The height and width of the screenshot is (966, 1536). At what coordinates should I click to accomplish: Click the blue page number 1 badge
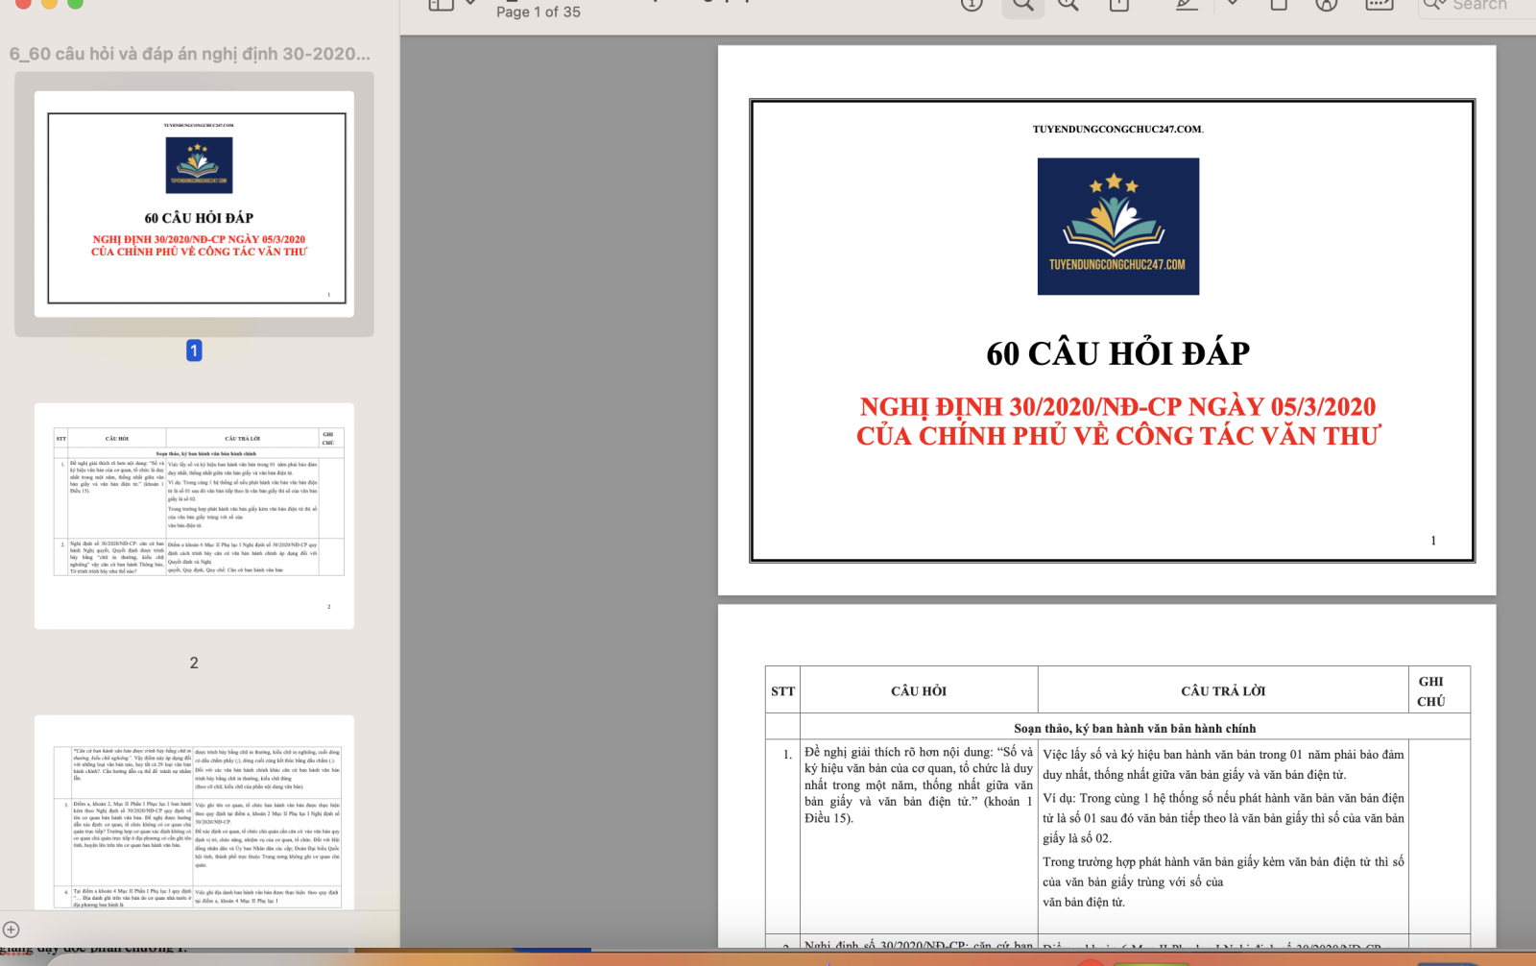[x=194, y=350]
